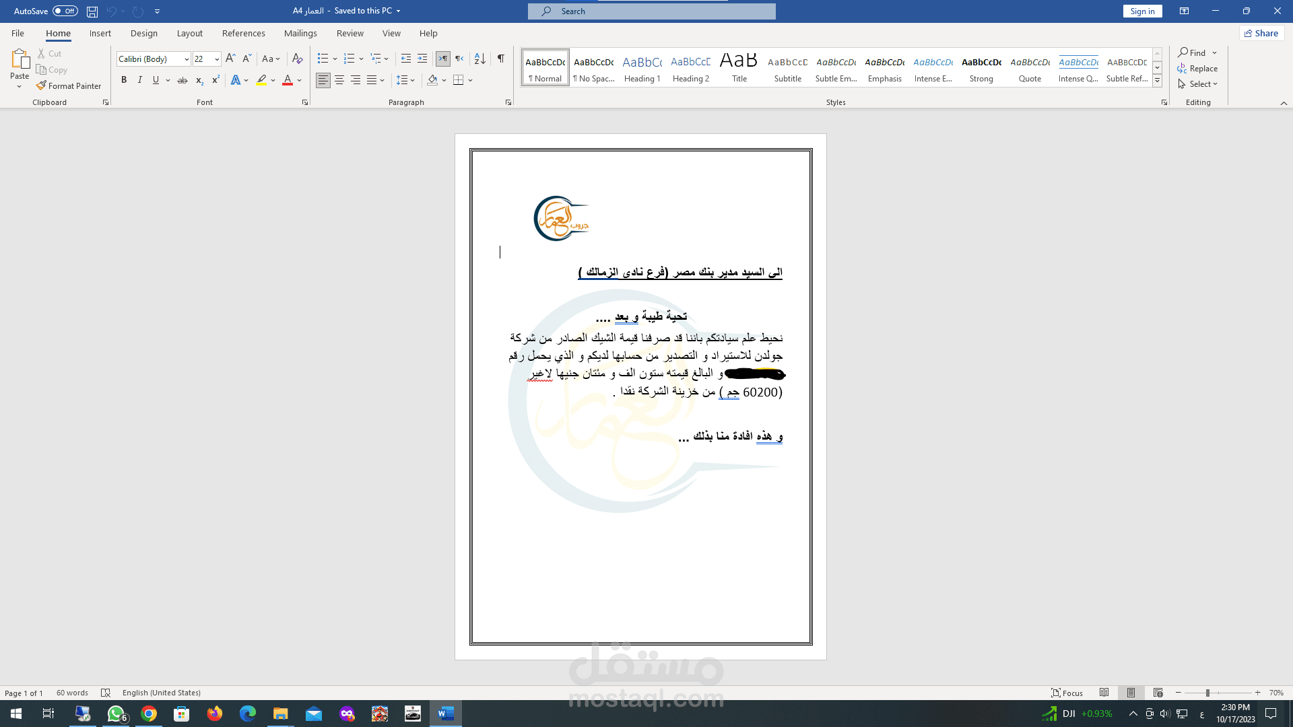Activate the Format Painter tool

pyautogui.click(x=69, y=86)
